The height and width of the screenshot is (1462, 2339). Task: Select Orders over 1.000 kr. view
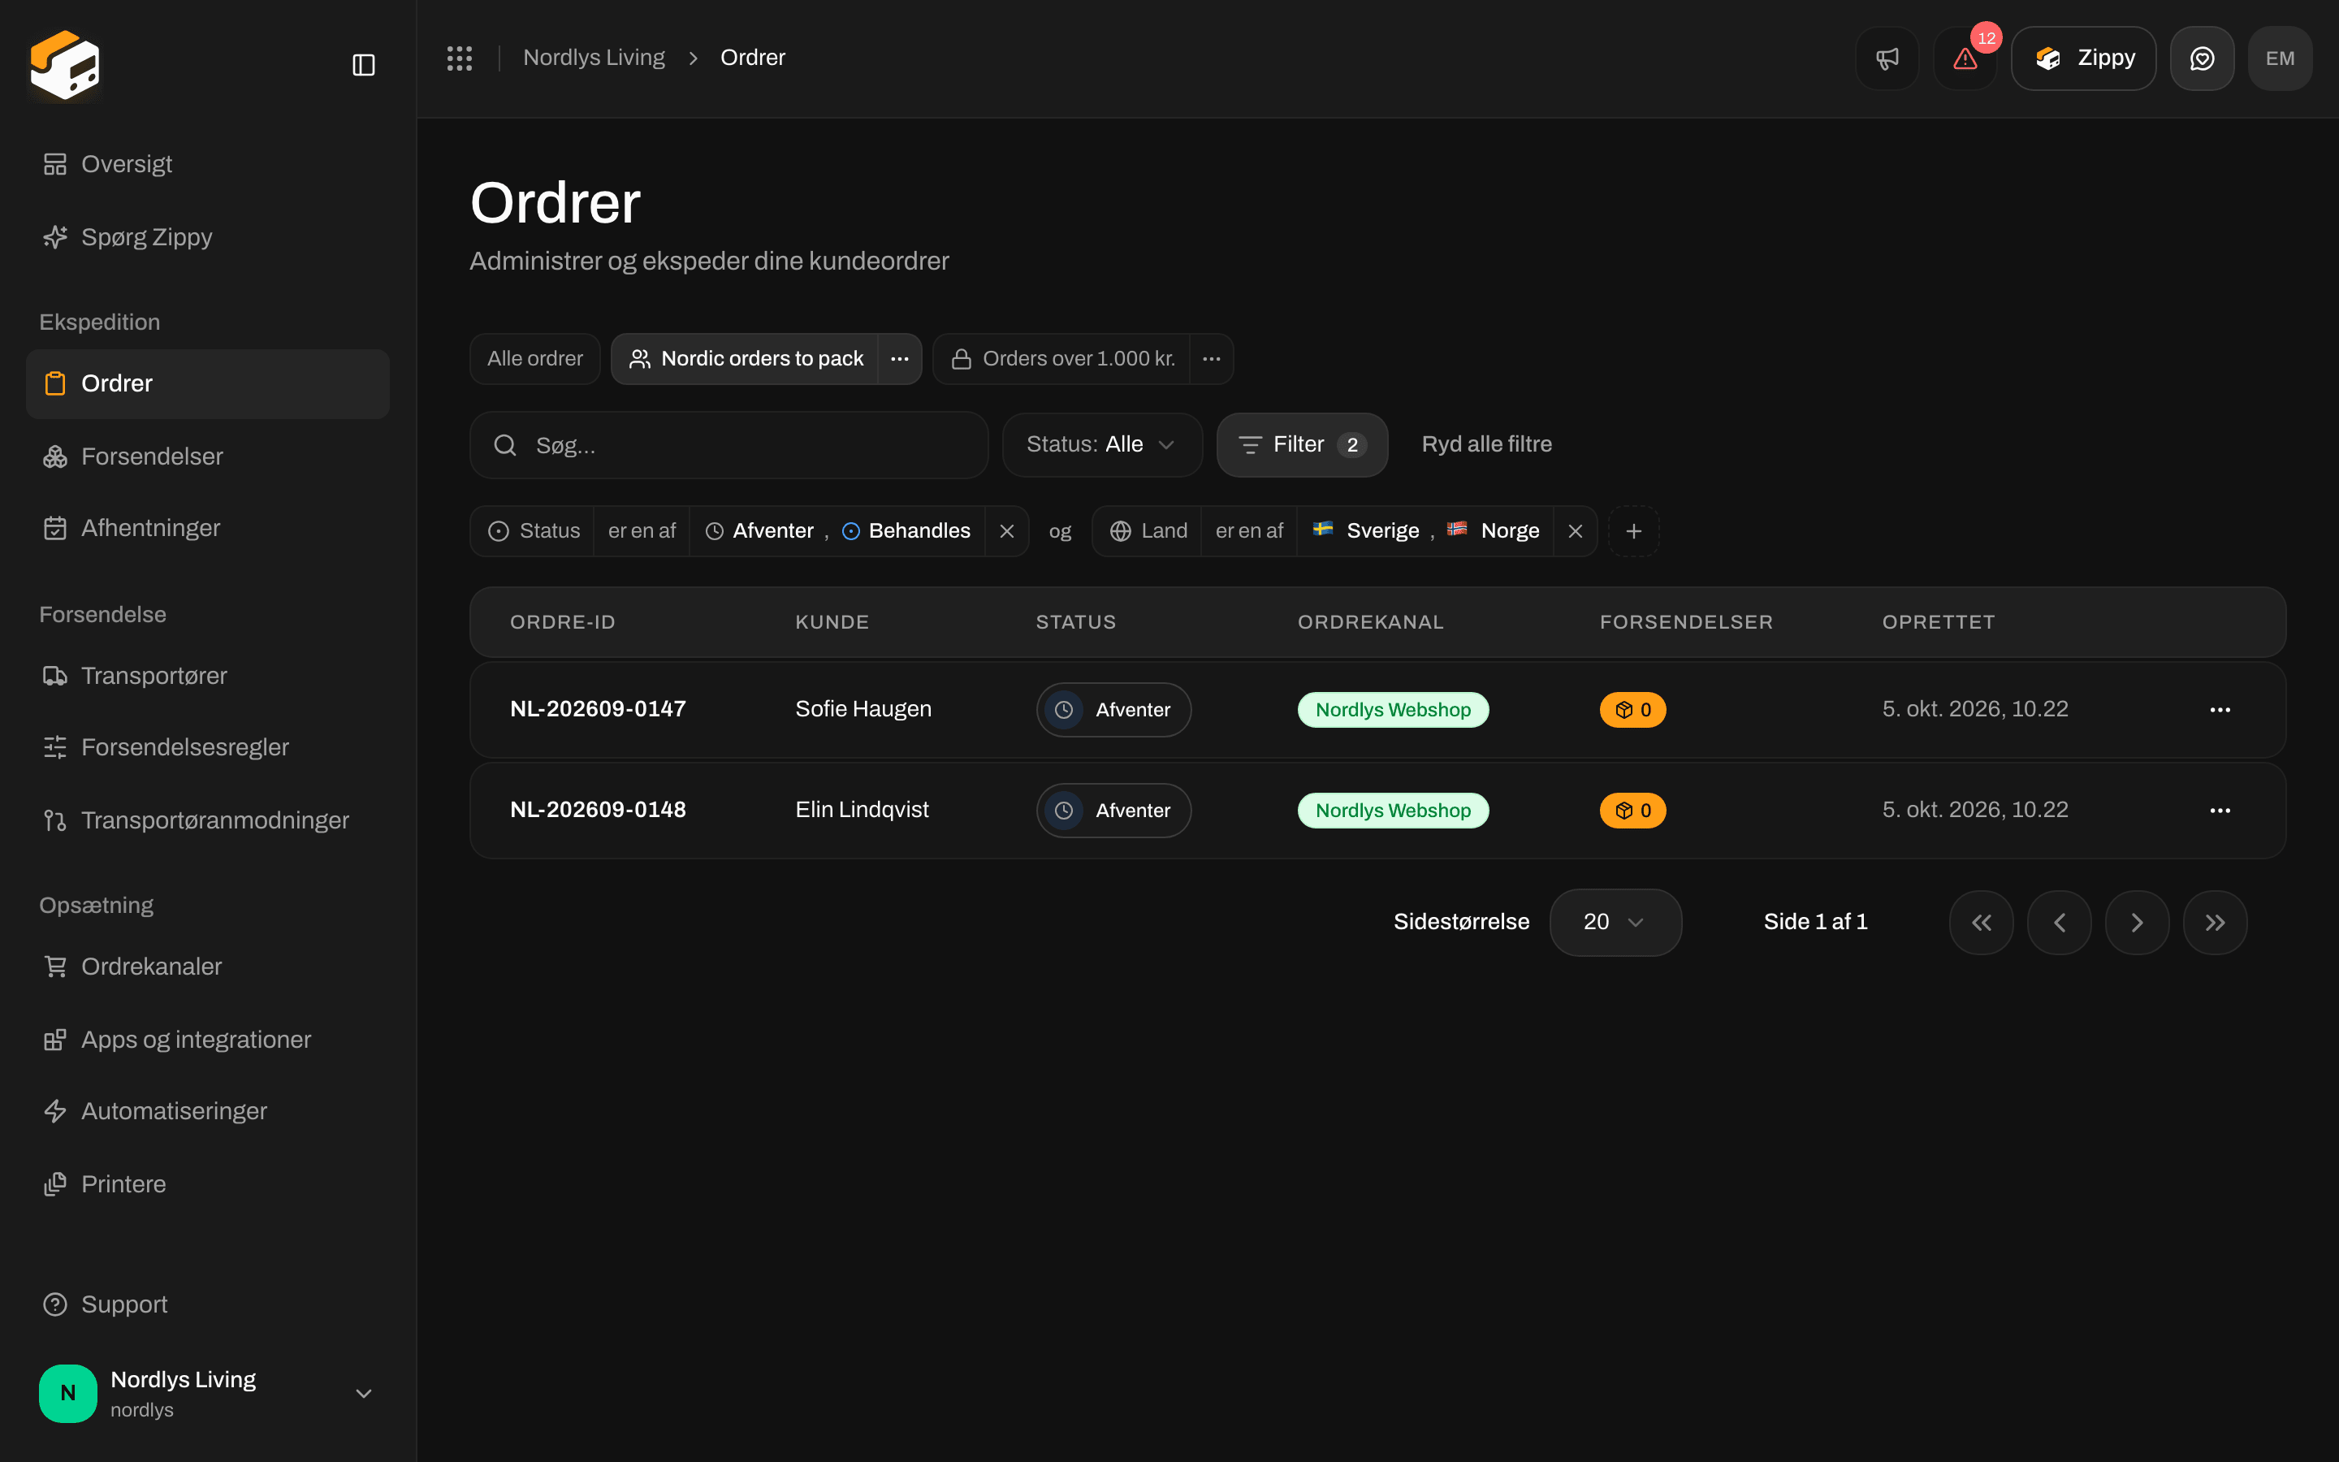click(1061, 359)
